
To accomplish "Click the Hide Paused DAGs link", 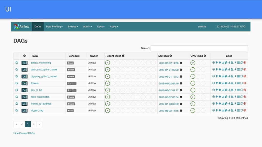I will (x=24, y=133).
